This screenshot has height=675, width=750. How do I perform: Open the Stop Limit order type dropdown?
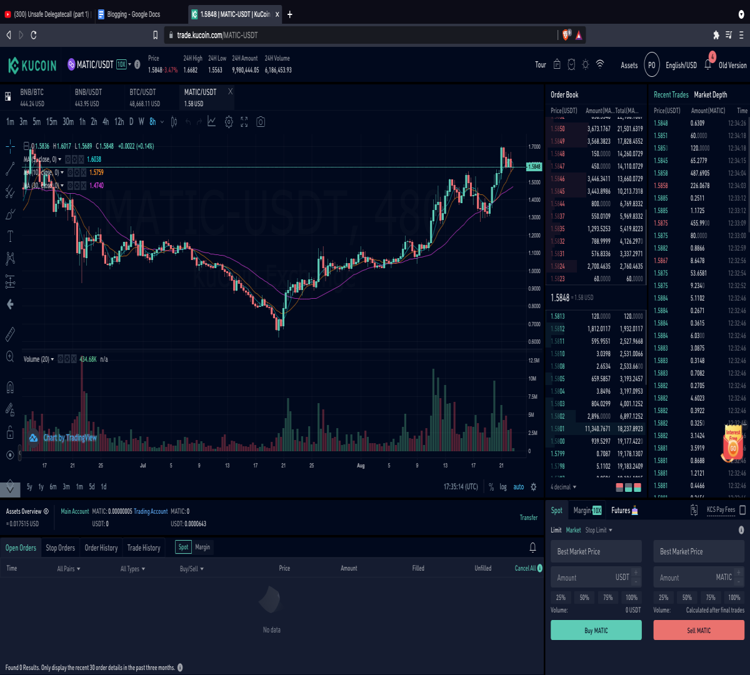[599, 530]
